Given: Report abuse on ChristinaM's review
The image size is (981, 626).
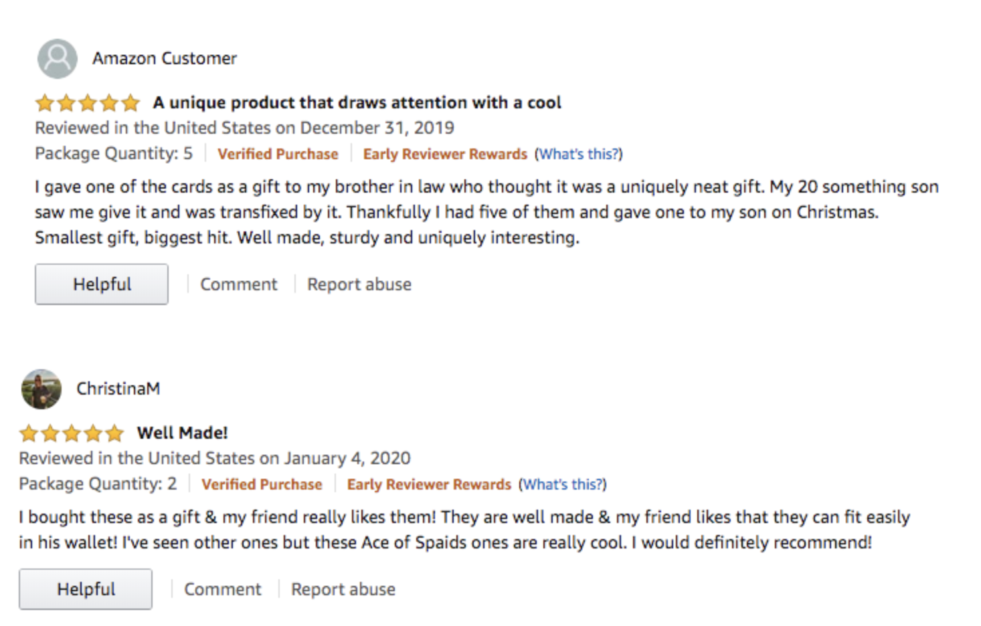Looking at the screenshot, I should tap(343, 589).
